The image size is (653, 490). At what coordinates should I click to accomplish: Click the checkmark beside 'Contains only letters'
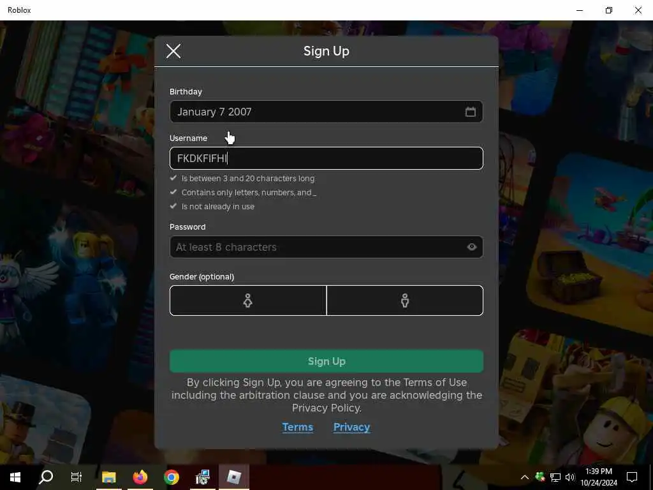tap(173, 191)
